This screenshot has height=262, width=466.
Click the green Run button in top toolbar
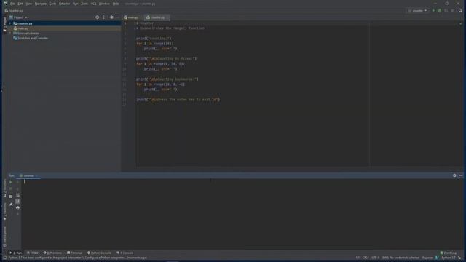(433, 11)
